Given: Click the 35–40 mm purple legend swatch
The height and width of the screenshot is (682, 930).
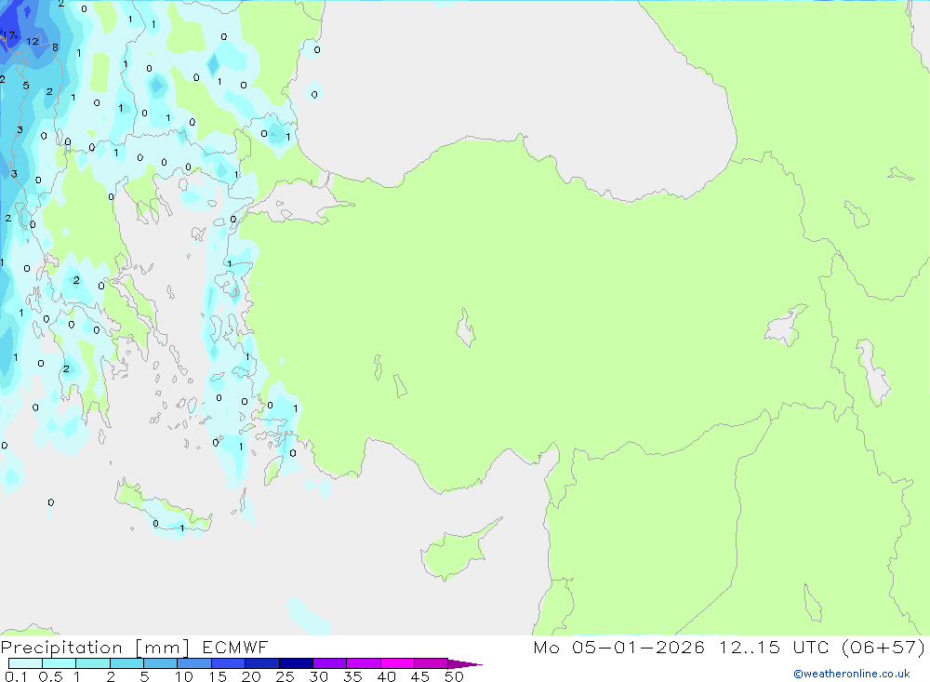Looking at the screenshot, I should point(363,663).
